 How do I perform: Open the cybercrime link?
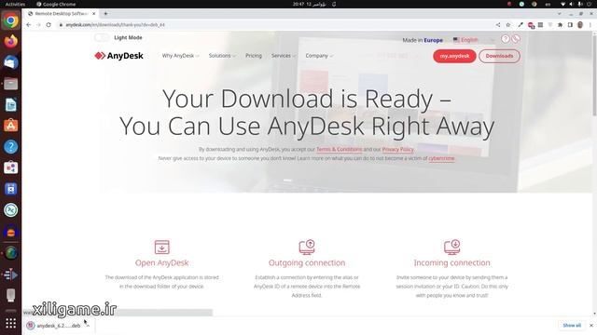441,158
